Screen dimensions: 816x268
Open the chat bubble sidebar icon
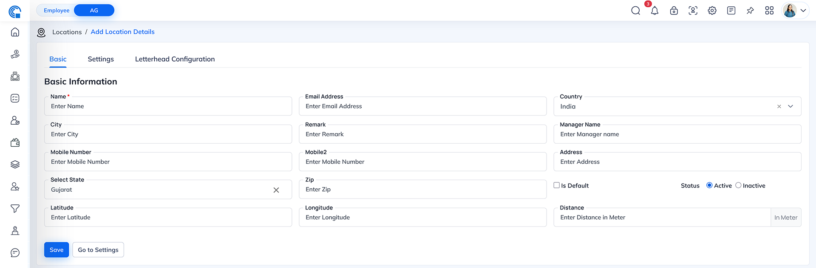point(15,253)
